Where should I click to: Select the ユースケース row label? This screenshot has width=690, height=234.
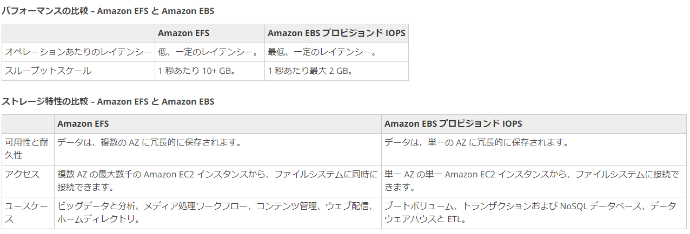pos(28,212)
